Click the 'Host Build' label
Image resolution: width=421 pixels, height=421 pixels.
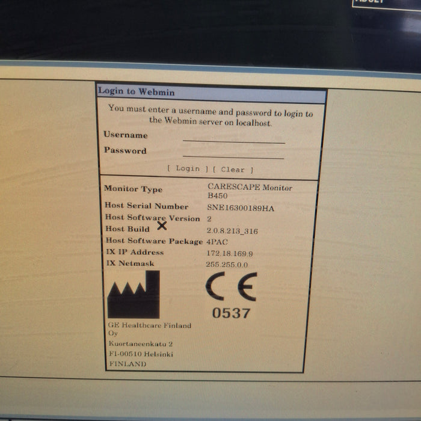coord(128,229)
